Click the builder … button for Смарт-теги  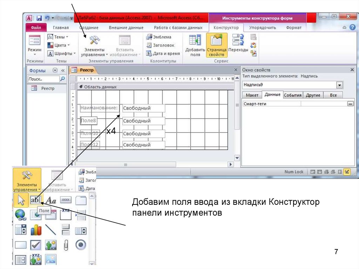tap(350, 104)
